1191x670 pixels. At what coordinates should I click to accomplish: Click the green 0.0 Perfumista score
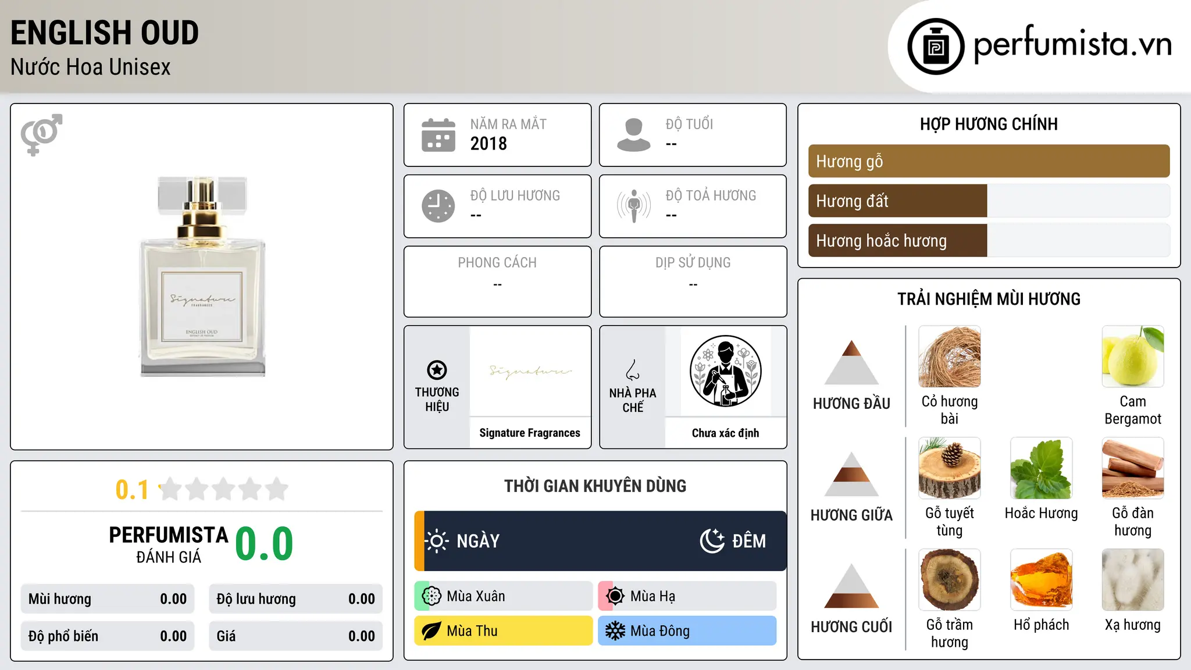264,544
